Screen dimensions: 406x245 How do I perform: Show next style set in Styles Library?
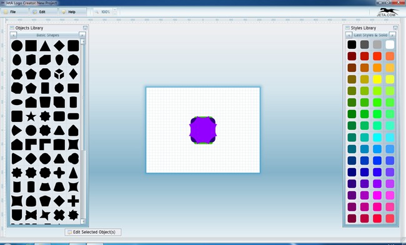click(x=392, y=35)
